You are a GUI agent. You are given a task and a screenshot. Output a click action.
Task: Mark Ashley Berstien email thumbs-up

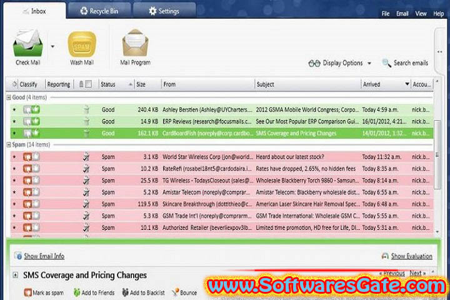pyautogui.click(x=36, y=109)
